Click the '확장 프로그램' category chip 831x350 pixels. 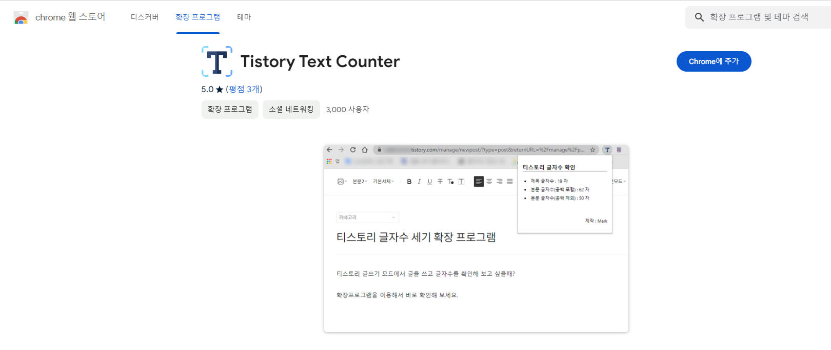click(230, 110)
